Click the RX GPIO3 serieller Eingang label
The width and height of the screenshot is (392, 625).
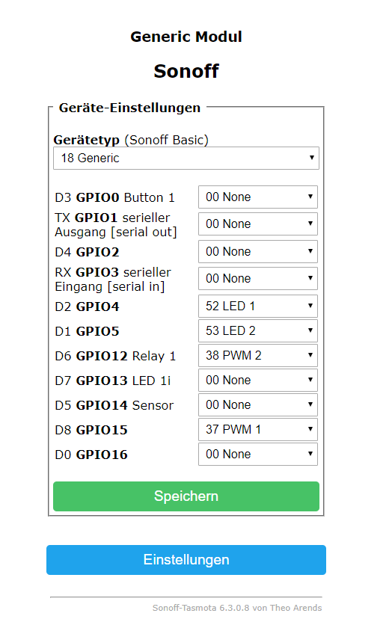click(x=113, y=280)
